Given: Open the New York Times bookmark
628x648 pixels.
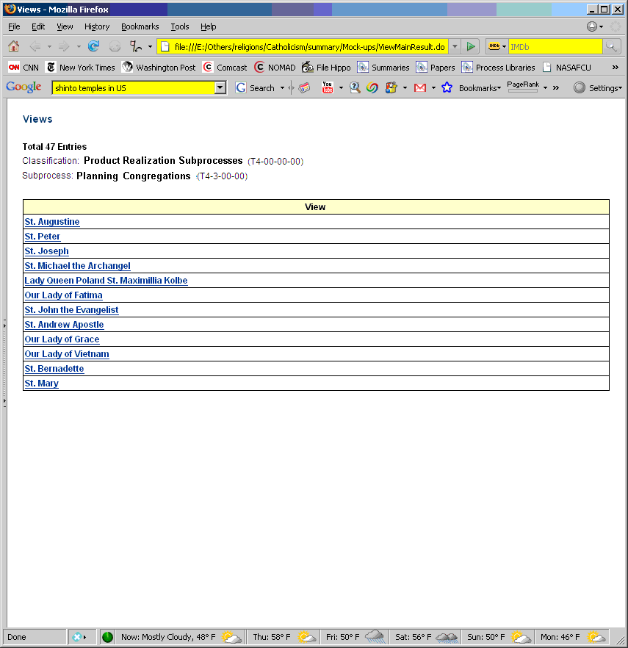Looking at the screenshot, I should [80, 68].
